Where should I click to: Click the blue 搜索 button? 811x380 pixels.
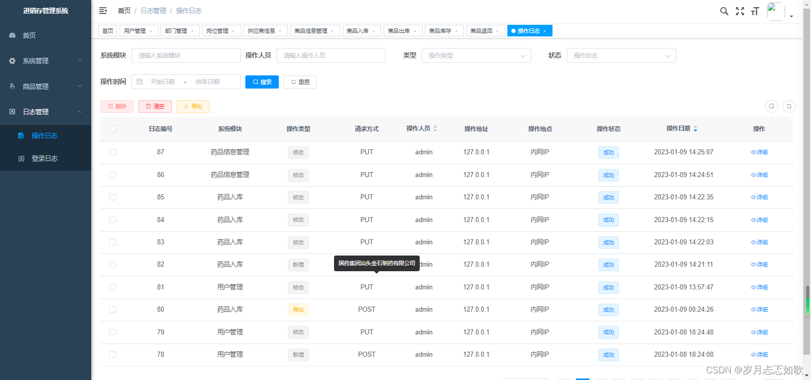262,82
